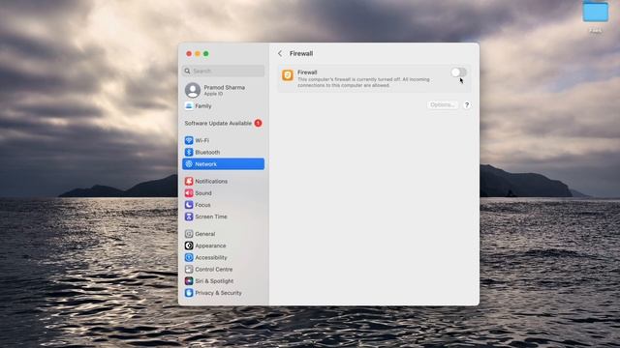Go back using the chevron beside Firewall
The image size is (620, 348).
(x=280, y=53)
